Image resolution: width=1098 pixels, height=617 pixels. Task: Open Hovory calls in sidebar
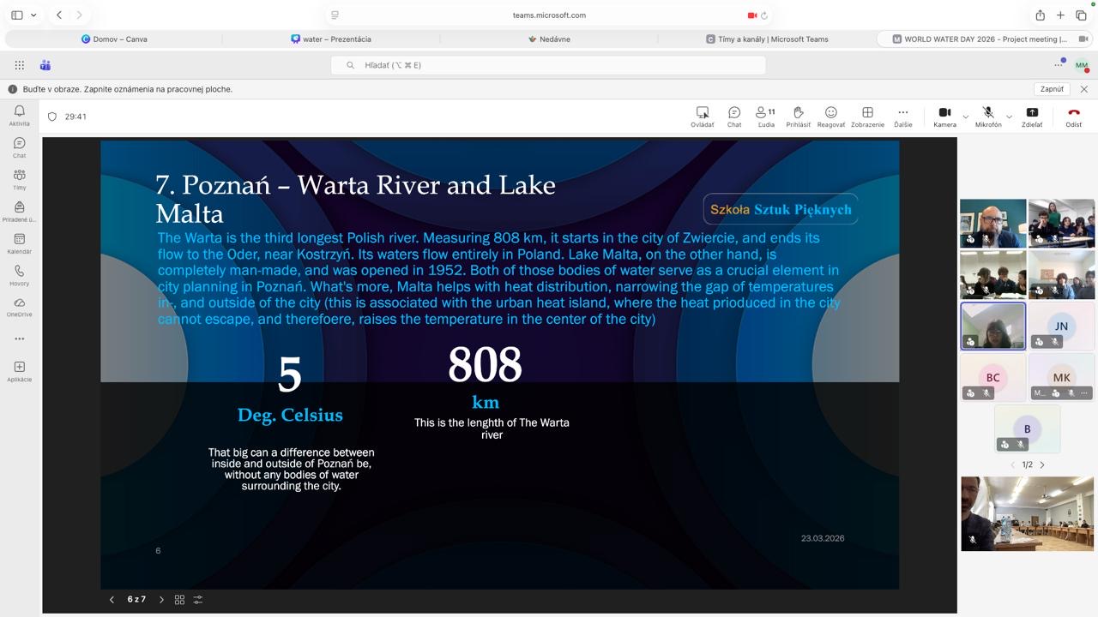[20, 275]
